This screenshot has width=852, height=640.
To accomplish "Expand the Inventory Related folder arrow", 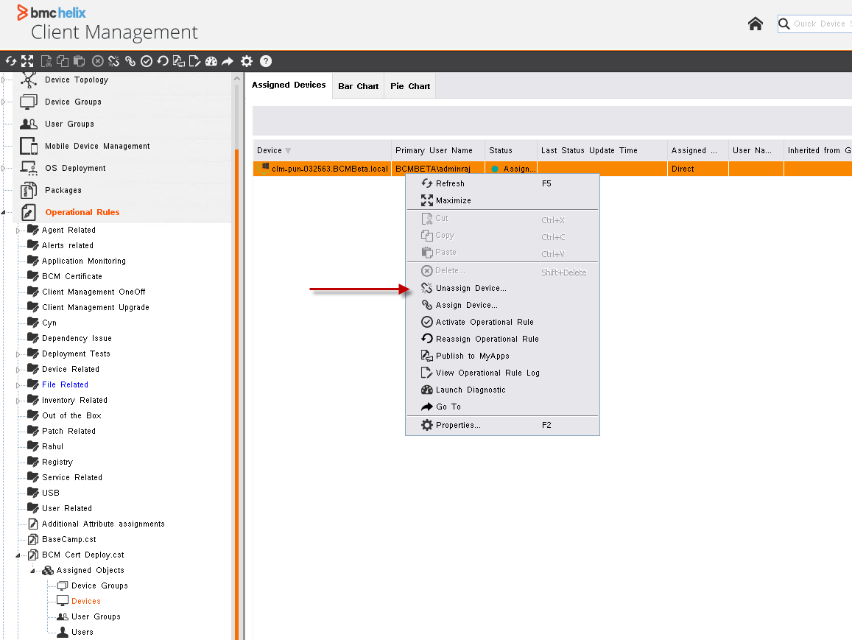I will tap(18, 401).
